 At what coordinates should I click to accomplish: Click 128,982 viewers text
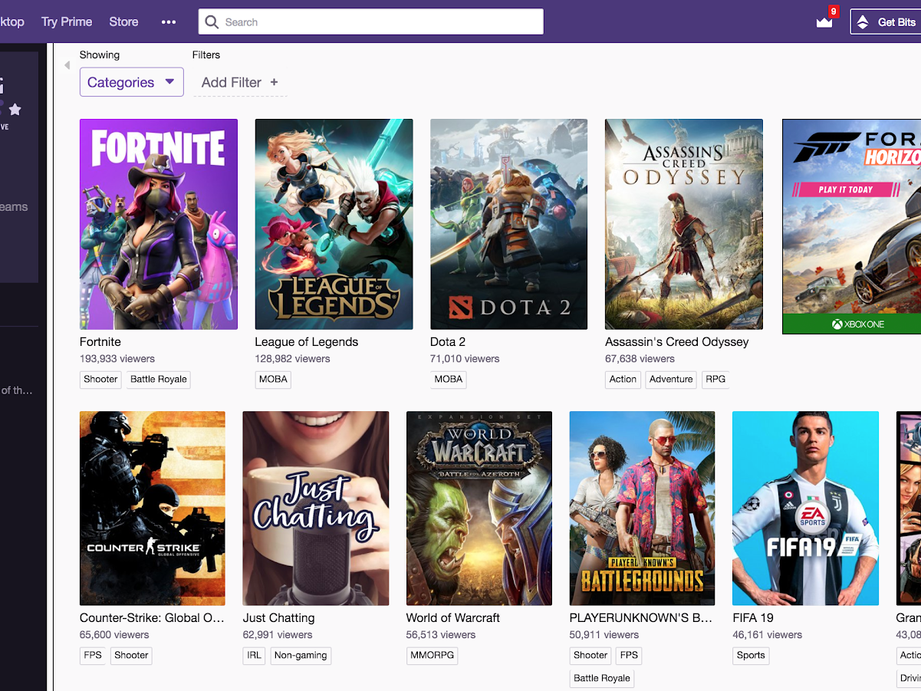(x=293, y=359)
